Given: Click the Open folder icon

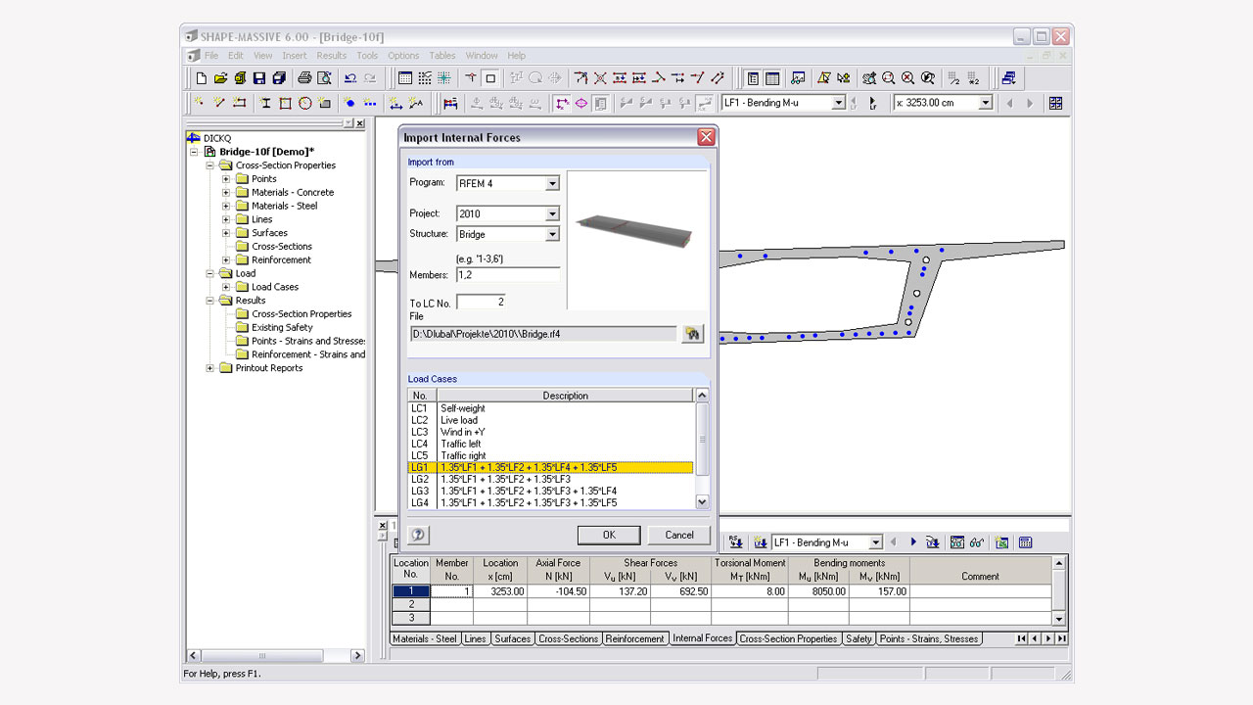Looking at the screenshot, I should point(220,78).
